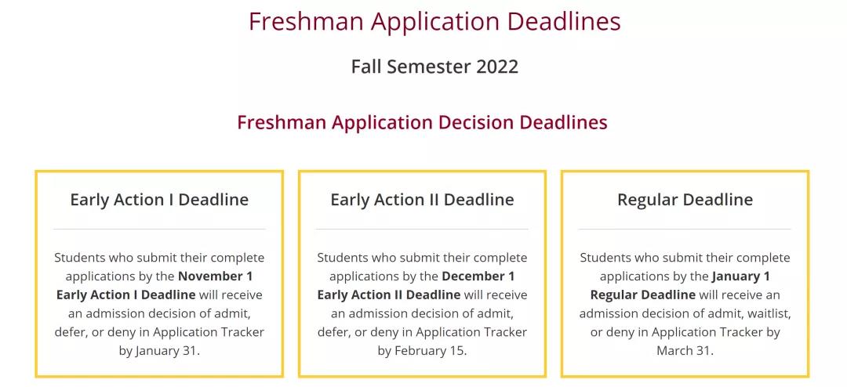
Task: Select the Freshman Application Decision Deadlines heading
Action: pyautogui.click(x=422, y=123)
